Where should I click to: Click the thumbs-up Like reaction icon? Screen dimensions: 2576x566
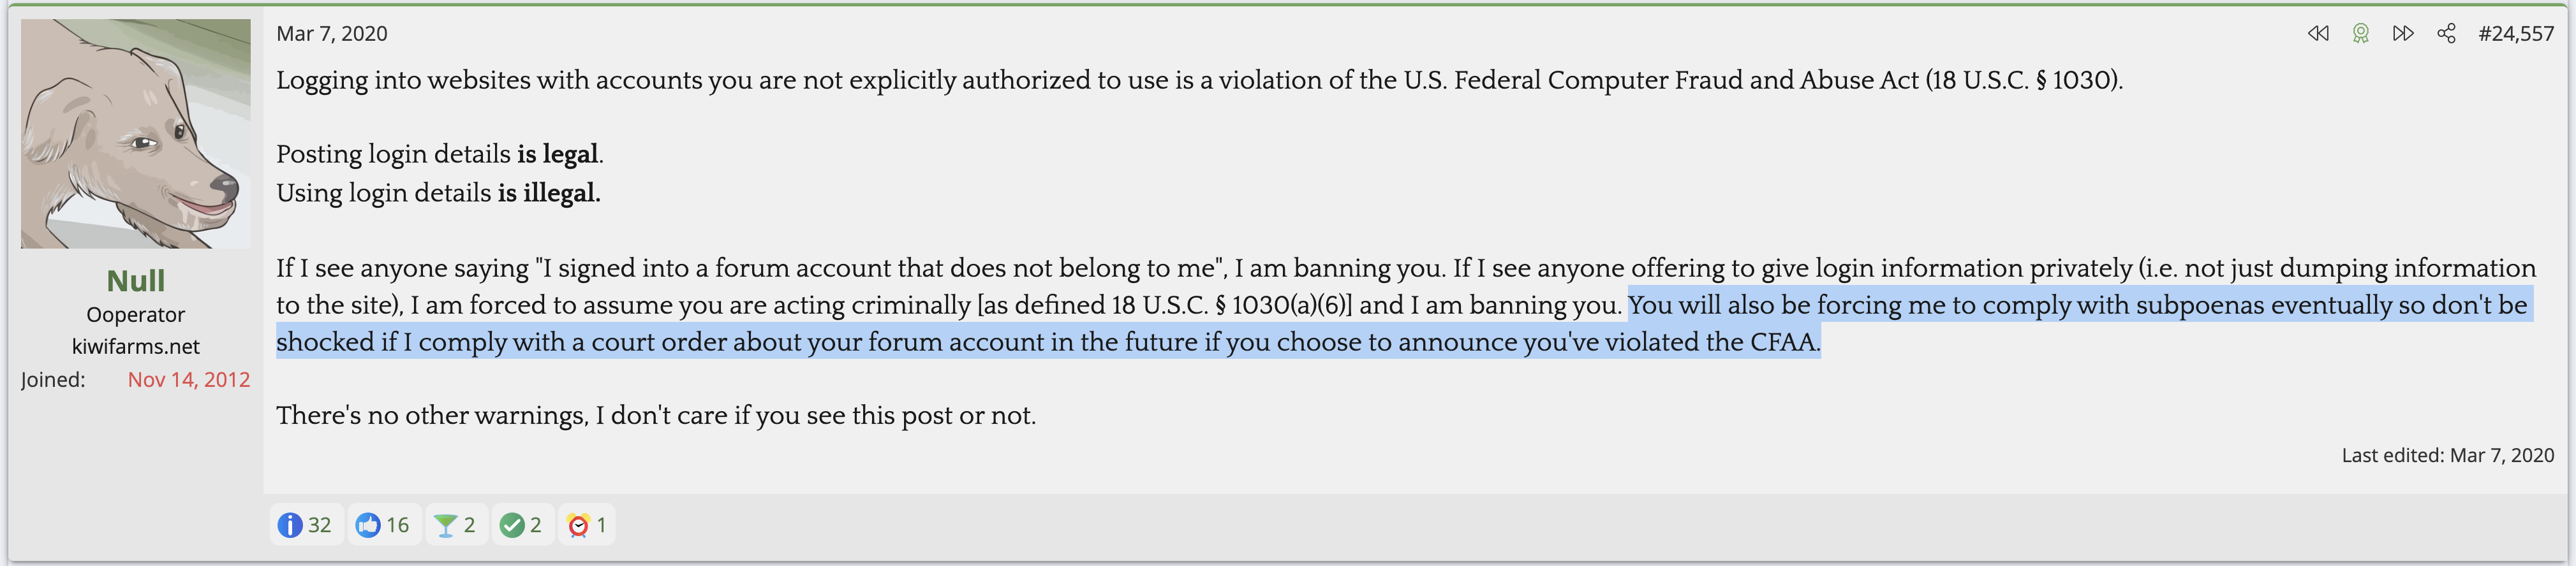click(368, 525)
